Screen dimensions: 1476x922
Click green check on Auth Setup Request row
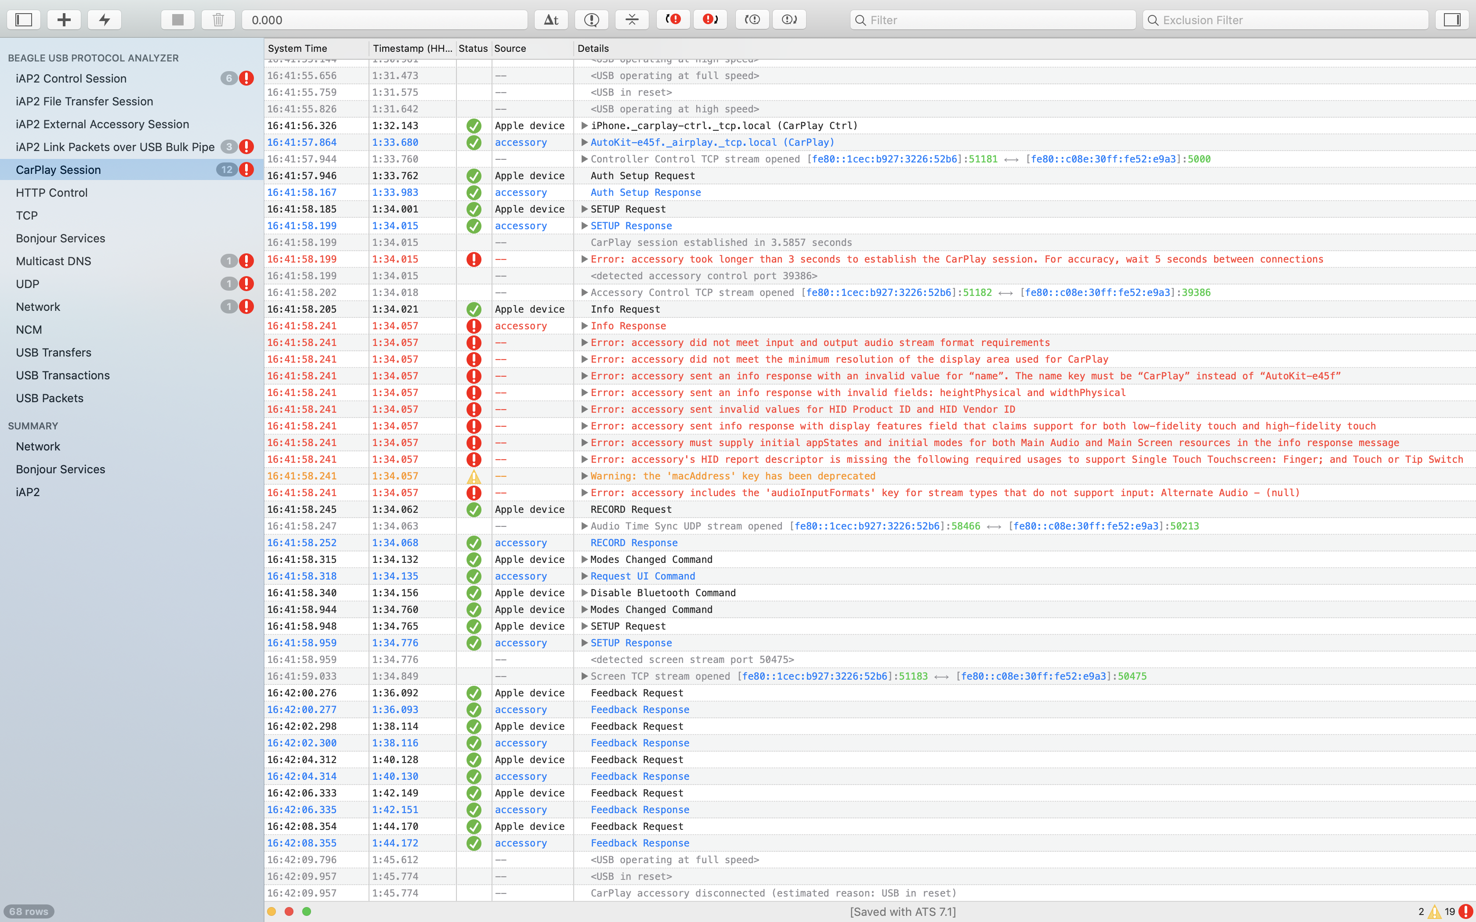pos(474,176)
